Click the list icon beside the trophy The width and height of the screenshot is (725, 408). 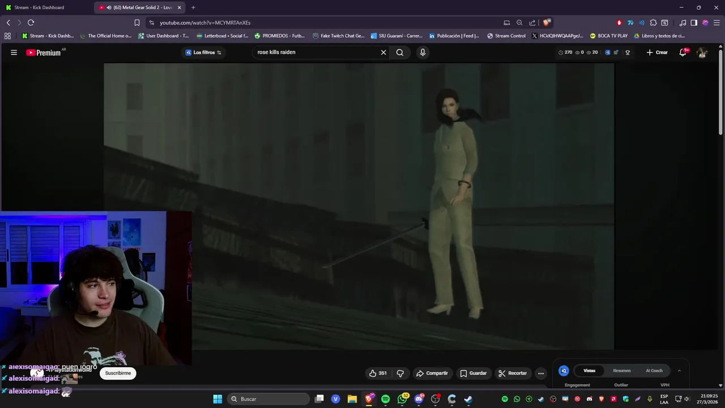point(617,52)
